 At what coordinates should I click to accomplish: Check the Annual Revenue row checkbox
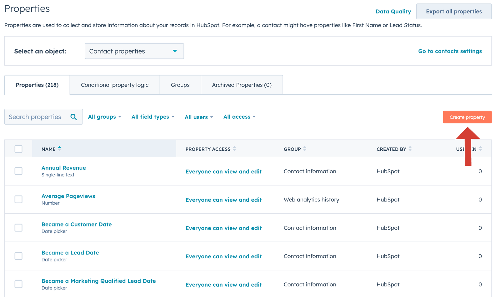(18, 171)
